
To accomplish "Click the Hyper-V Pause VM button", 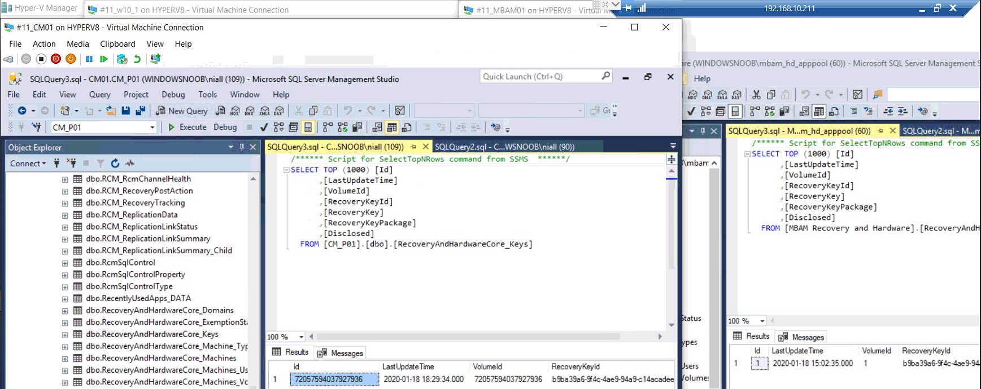I will tap(89, 59).
